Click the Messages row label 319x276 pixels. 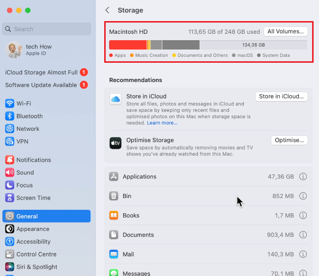137,274
